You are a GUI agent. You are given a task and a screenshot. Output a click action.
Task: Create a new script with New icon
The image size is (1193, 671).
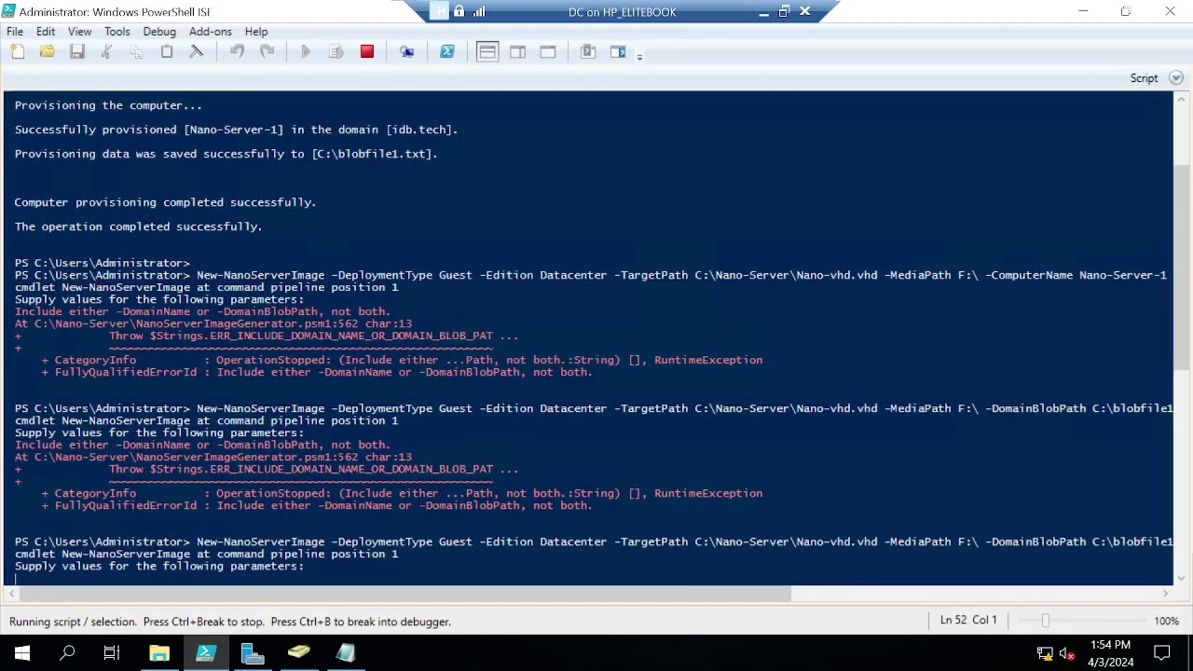[18, 52]
